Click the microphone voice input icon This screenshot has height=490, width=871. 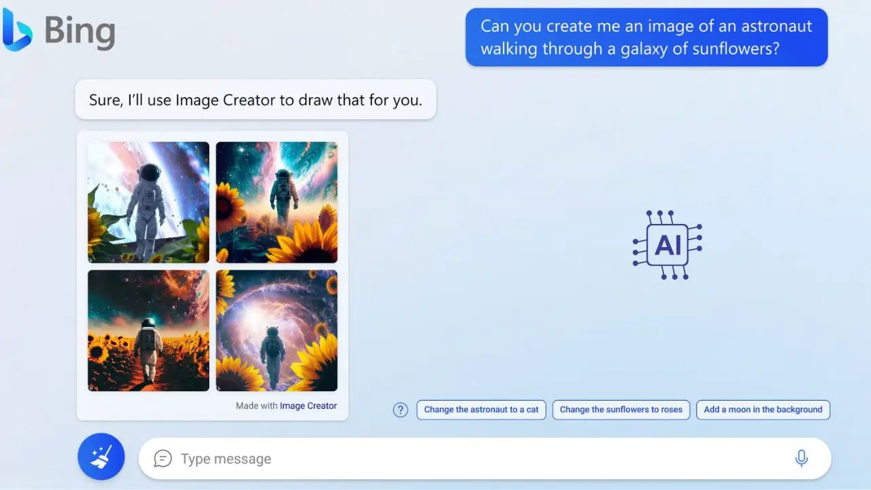802,458
